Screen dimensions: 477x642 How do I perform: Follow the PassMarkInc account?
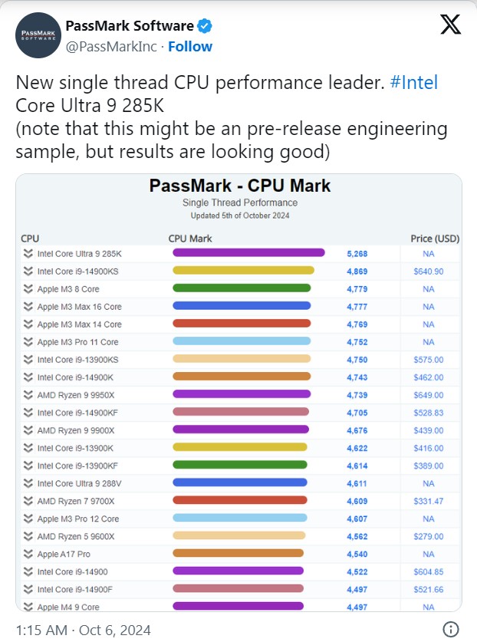[190, 47]
